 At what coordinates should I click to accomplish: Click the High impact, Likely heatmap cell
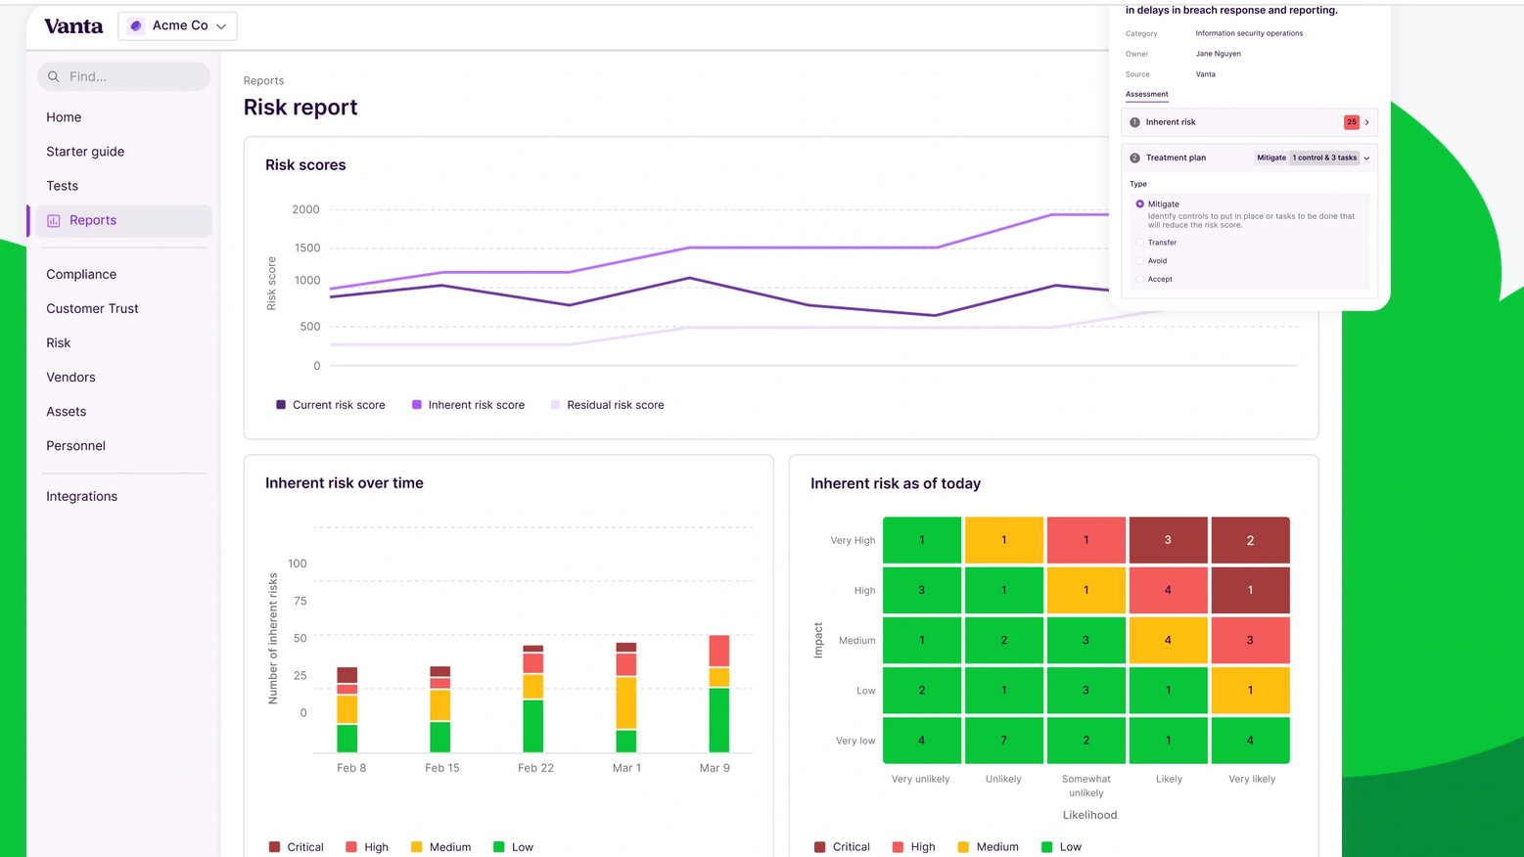coord(1168,591)
